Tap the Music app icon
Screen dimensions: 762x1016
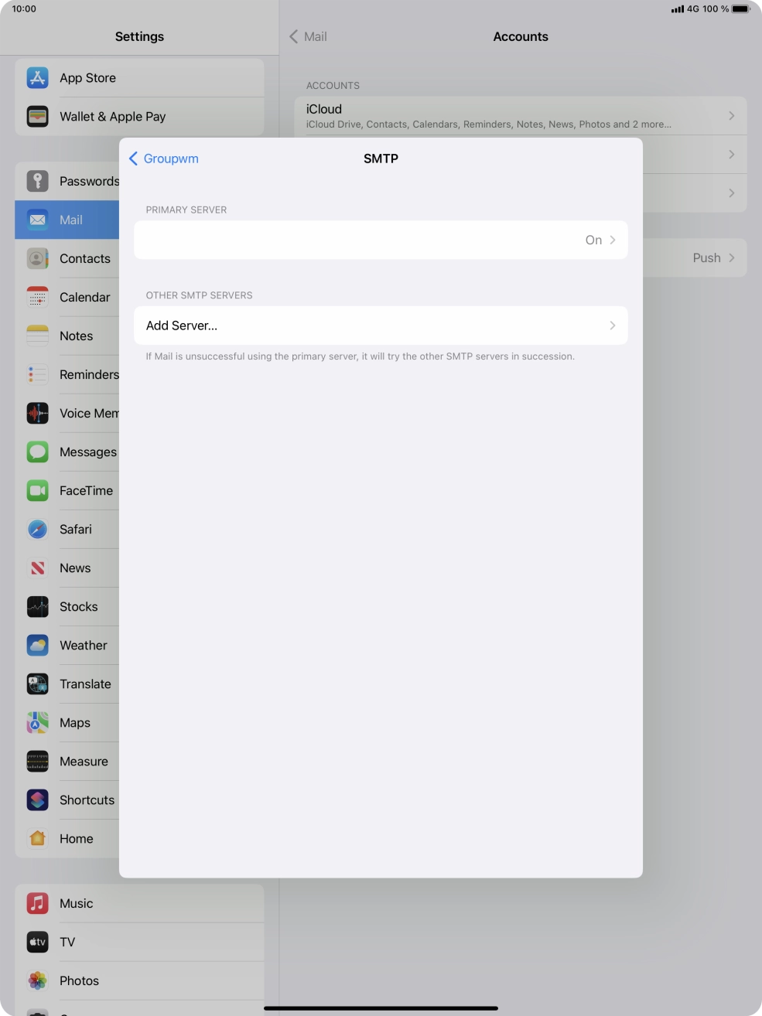[38, 903]
